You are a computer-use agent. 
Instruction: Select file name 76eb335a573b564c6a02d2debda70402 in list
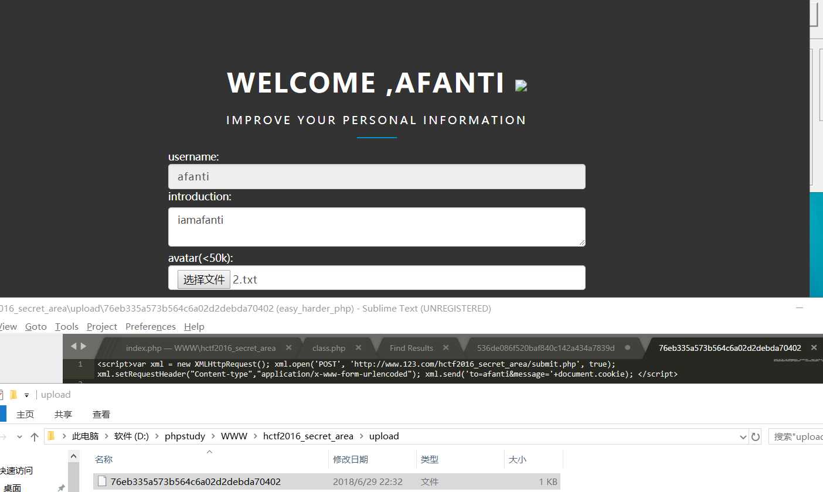196,481
